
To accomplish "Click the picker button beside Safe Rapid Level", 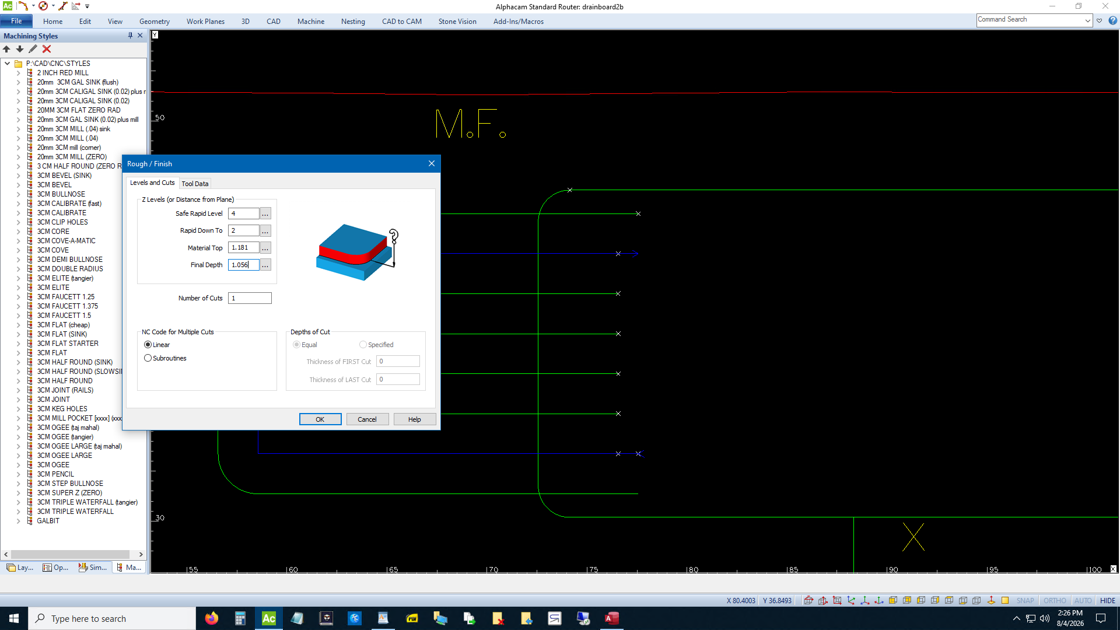I will (x=265, y=213).
